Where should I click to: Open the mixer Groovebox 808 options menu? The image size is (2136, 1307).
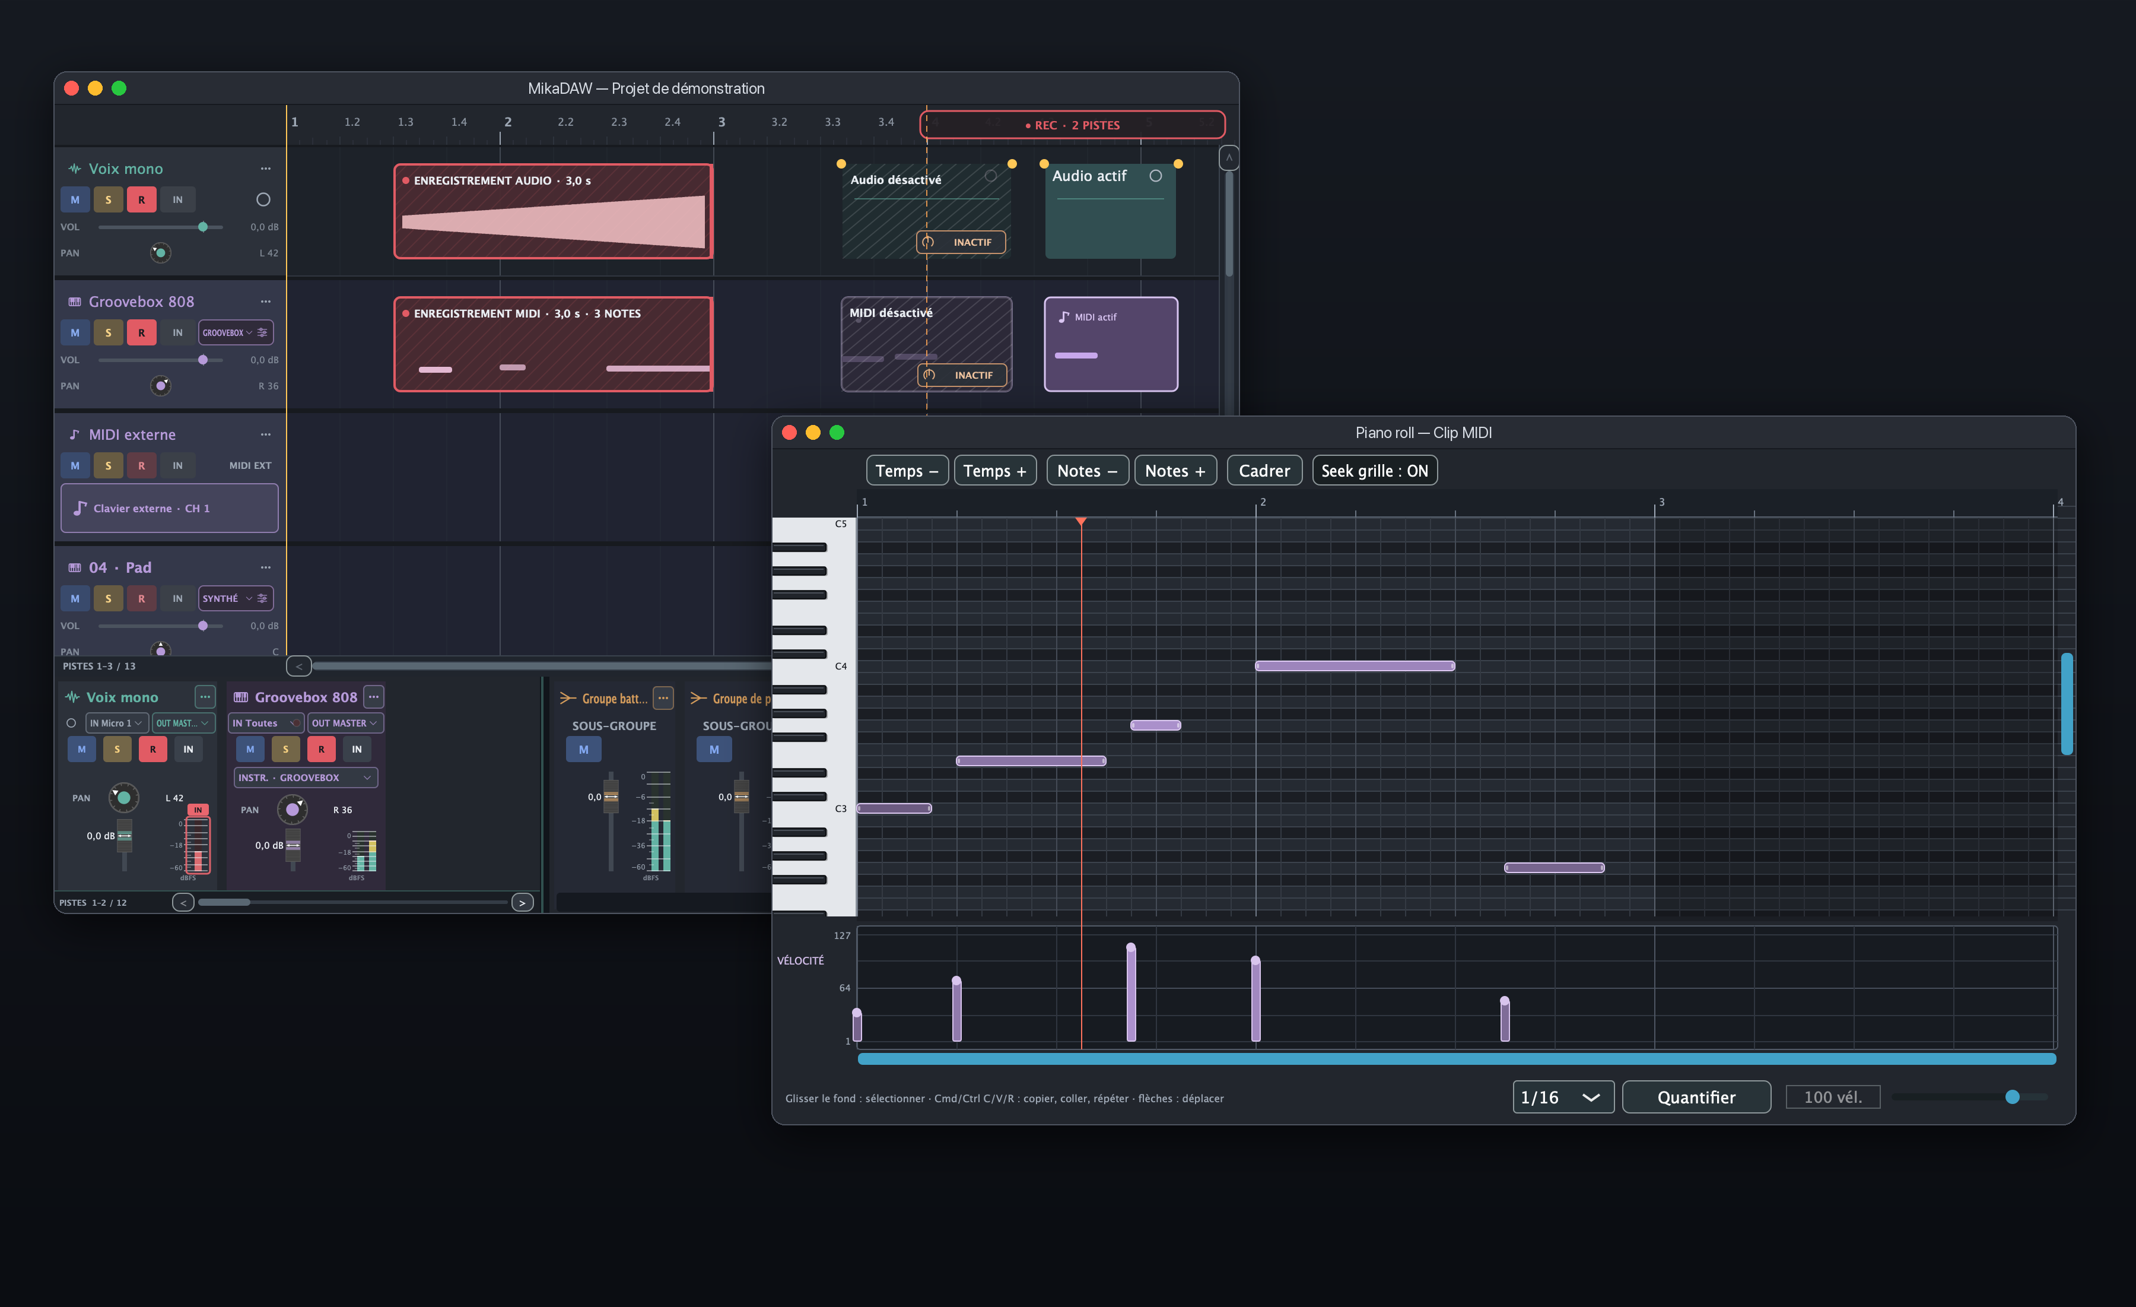click(374, 696)
